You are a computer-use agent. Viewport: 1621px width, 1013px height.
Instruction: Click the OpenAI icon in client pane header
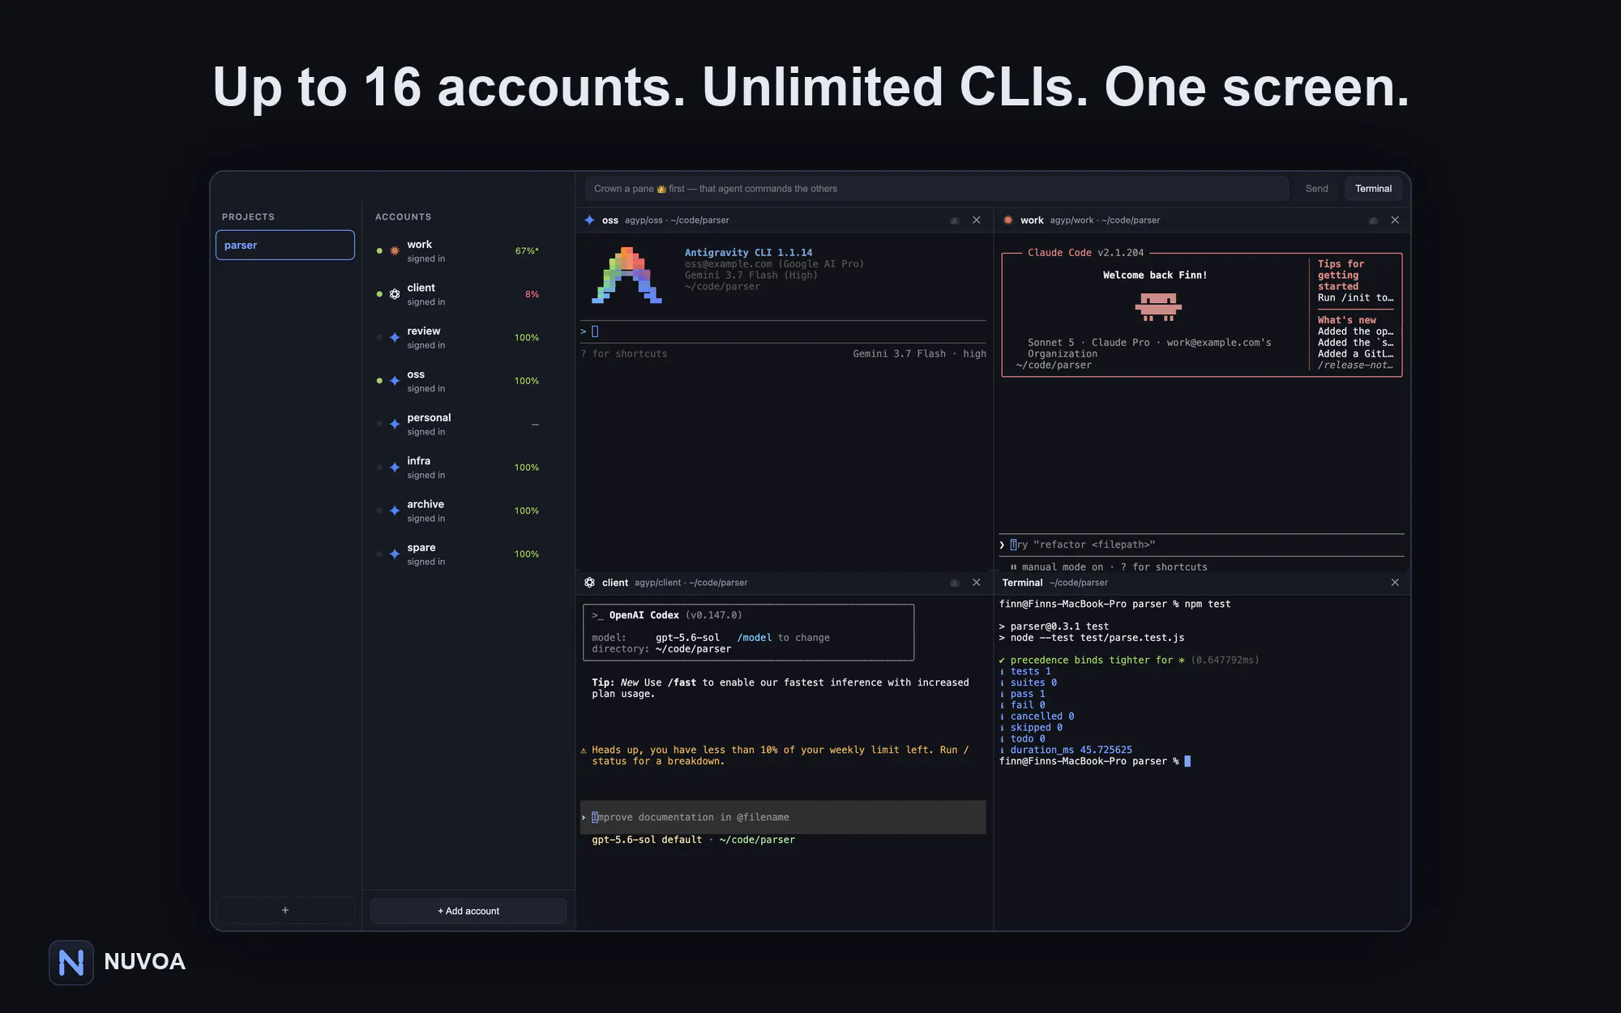[x=590, y=583]
